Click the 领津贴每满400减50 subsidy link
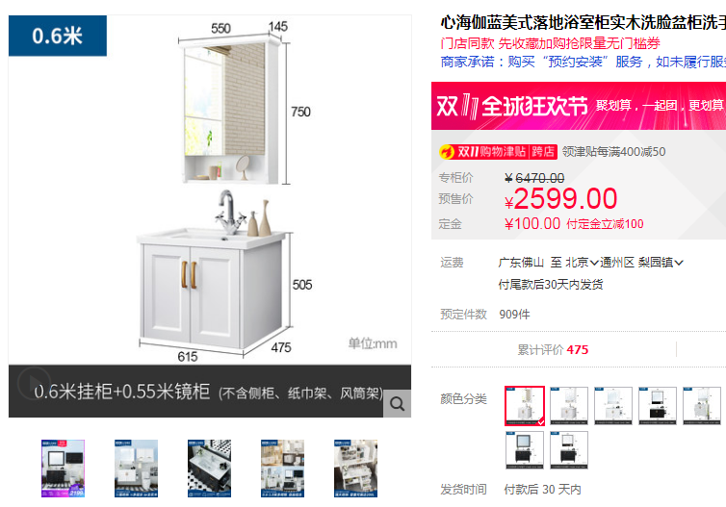Viewport: 726px width, 507px height. [x=613, y=152]
